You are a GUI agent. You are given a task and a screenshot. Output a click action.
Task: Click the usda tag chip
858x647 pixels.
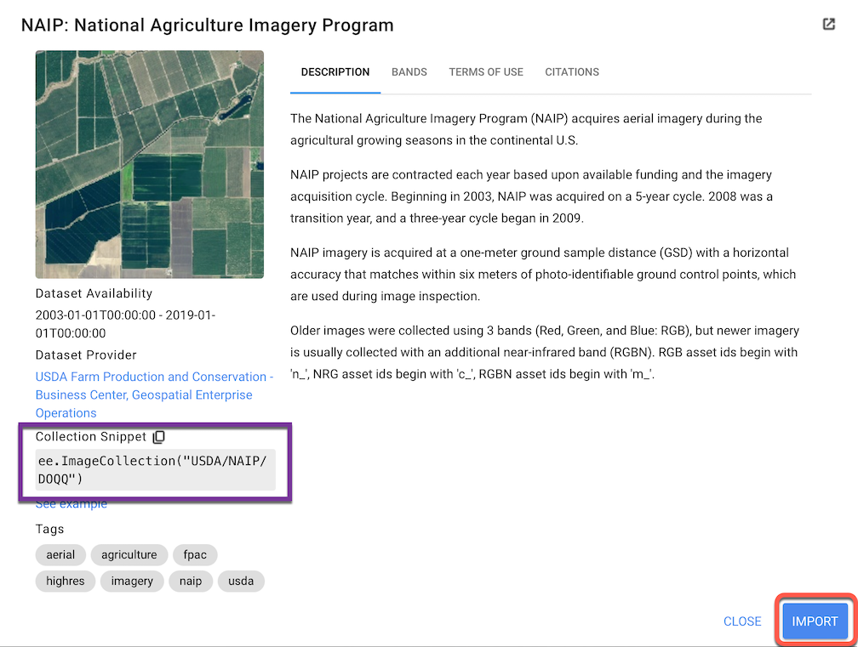241,582
